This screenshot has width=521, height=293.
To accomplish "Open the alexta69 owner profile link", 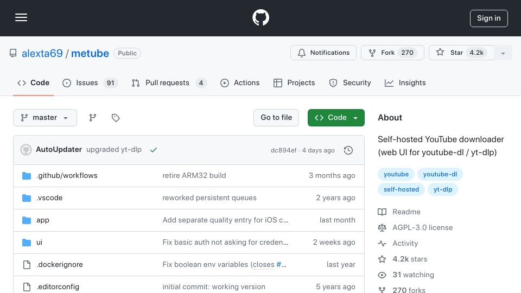I will pyautogui.click(x=42, y=53).
